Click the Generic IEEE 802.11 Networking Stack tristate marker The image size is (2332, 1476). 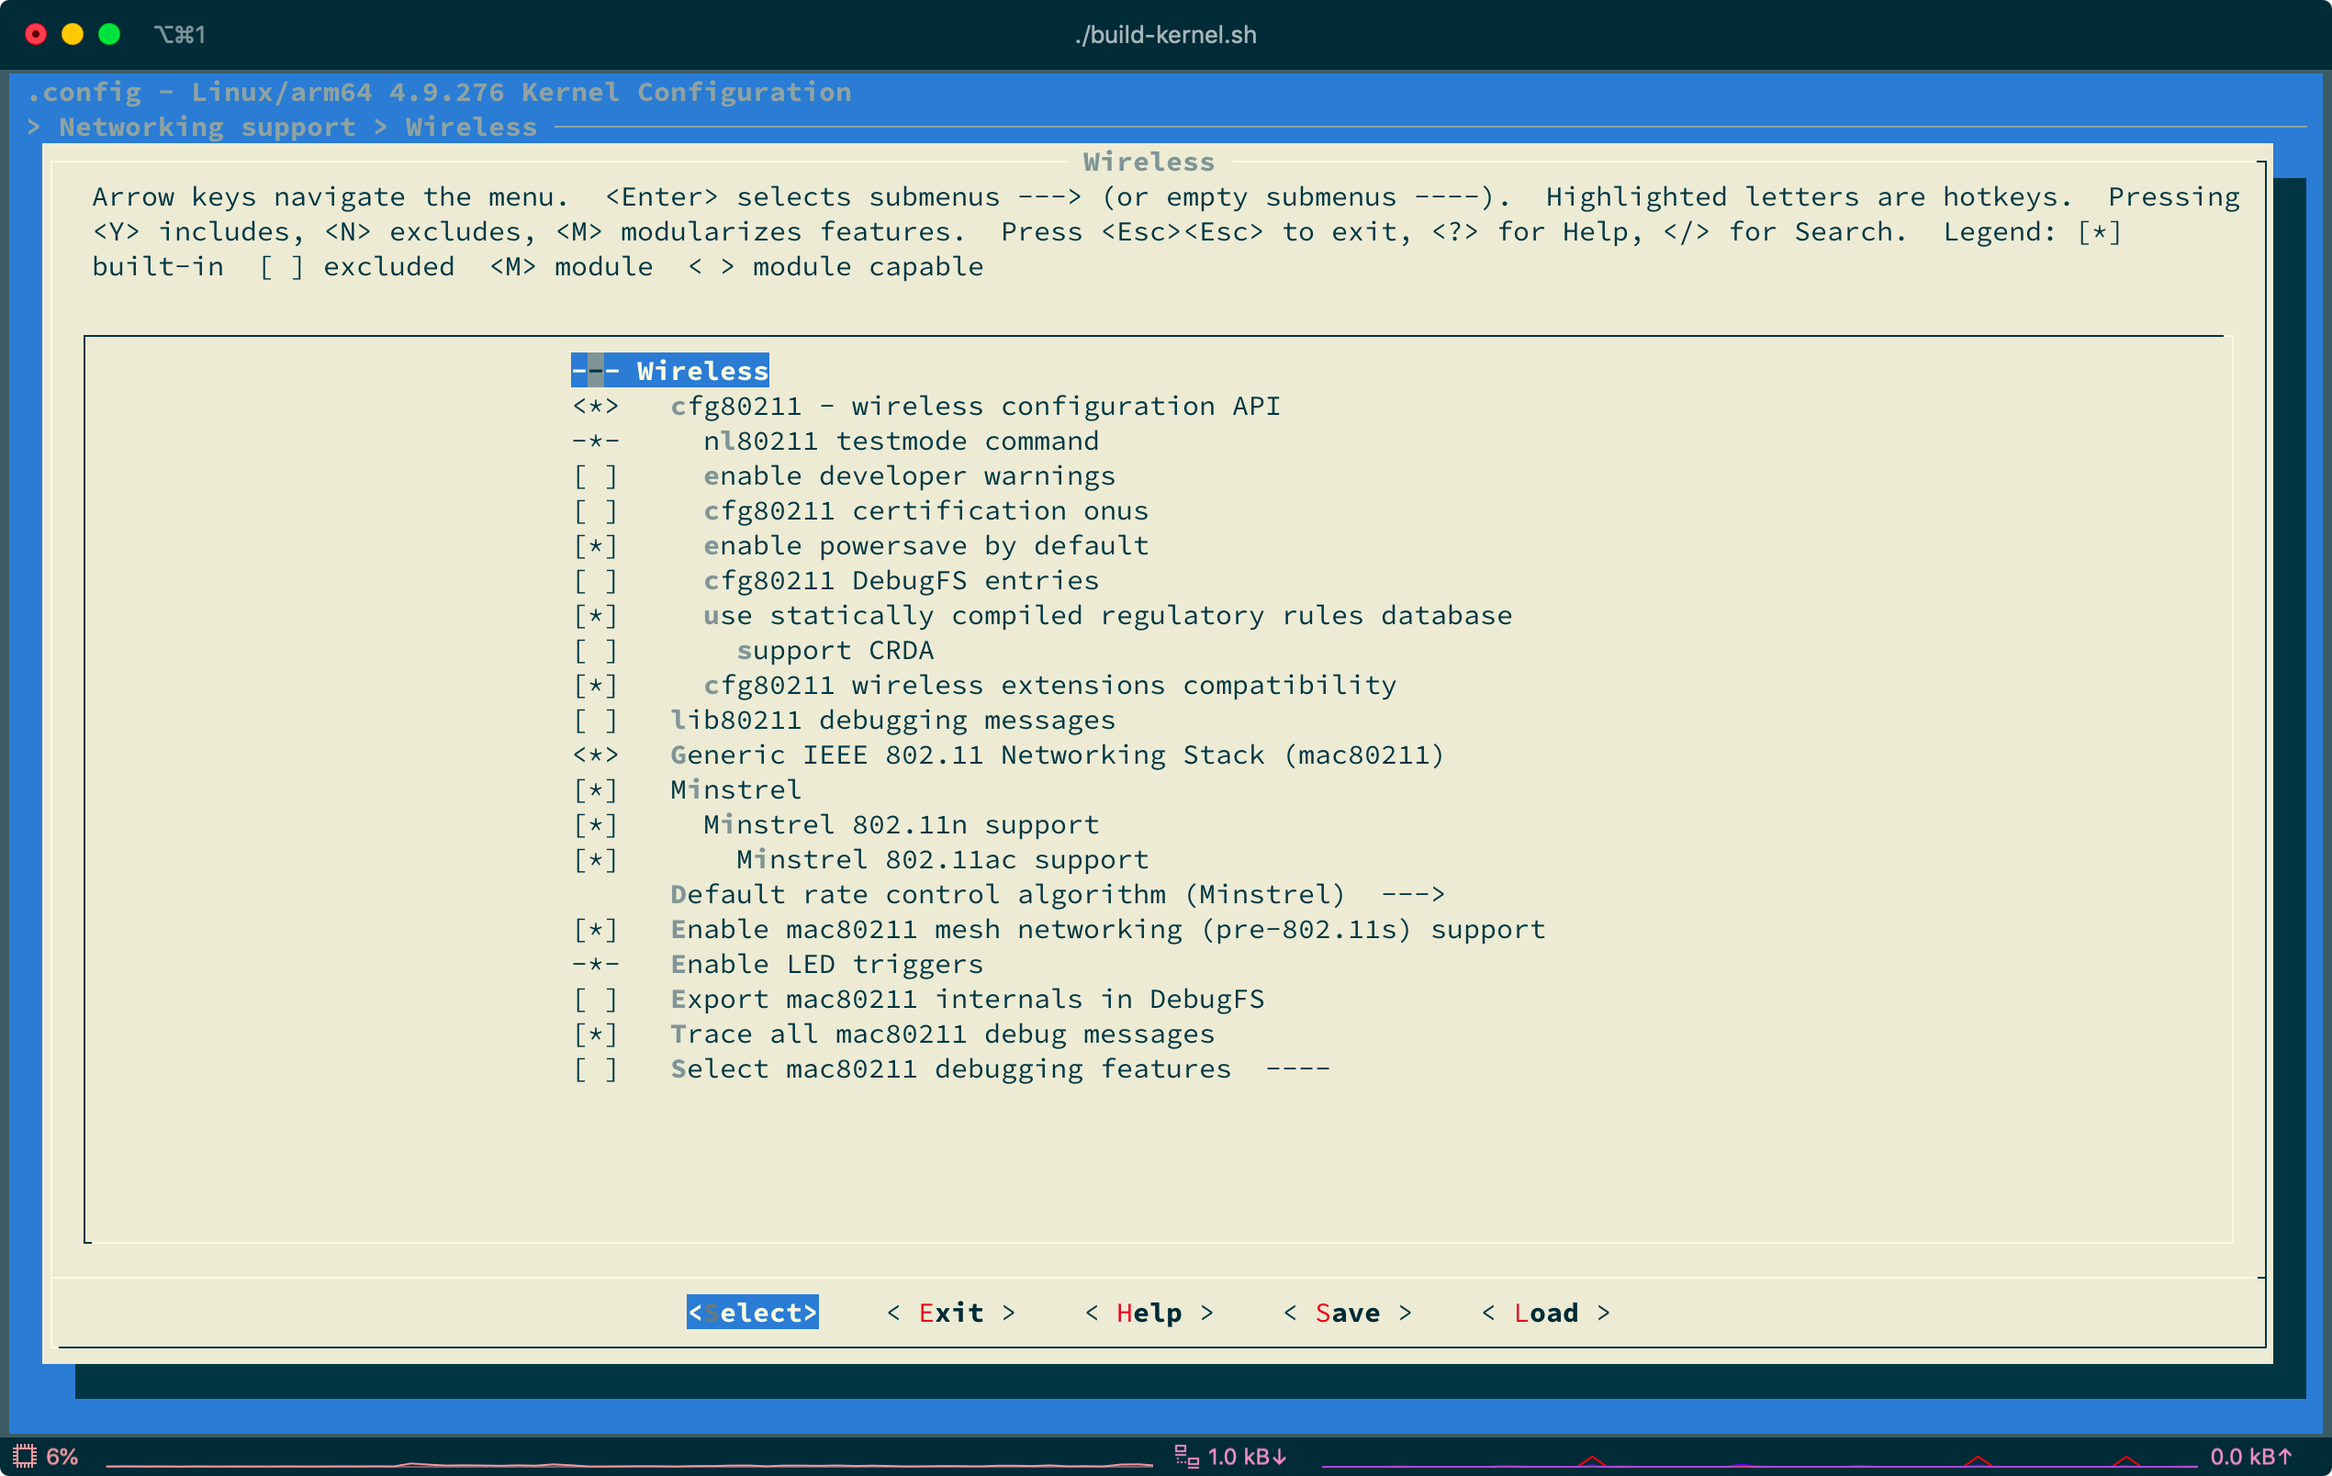click(595, 755)
